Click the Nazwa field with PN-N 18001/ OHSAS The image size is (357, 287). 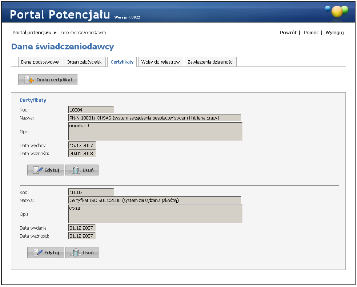(155, 118)
